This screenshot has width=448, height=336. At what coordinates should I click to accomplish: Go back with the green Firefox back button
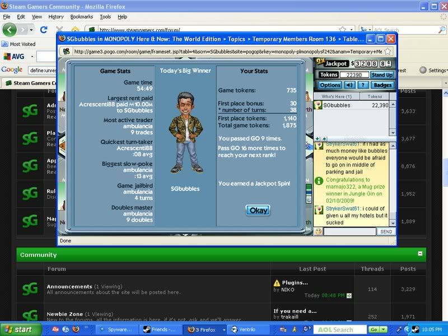coord(10,30)
